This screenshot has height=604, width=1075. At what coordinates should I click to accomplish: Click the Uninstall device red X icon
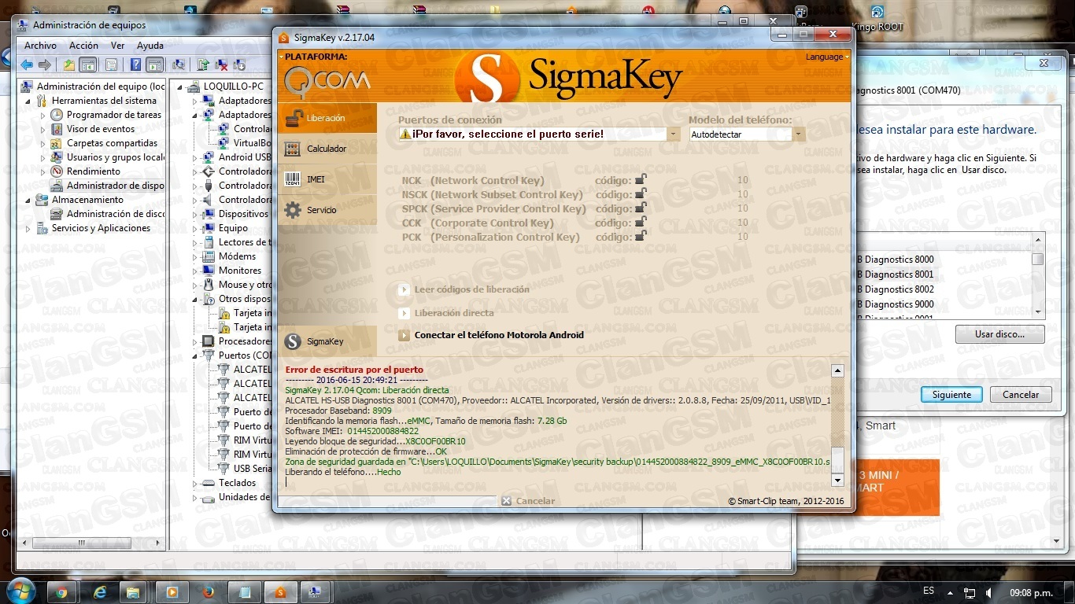click(x=222, y=64)
